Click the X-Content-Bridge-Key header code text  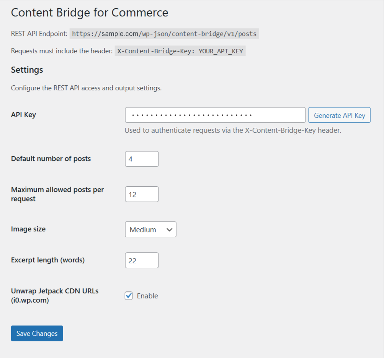click(x=180, y=51)
